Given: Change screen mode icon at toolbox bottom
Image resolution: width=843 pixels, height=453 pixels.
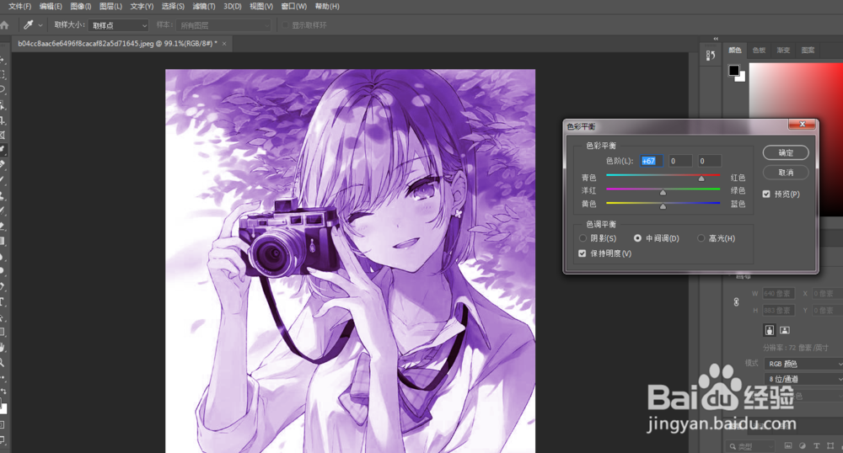Looking at the screenshot, I should click(3, 440).
